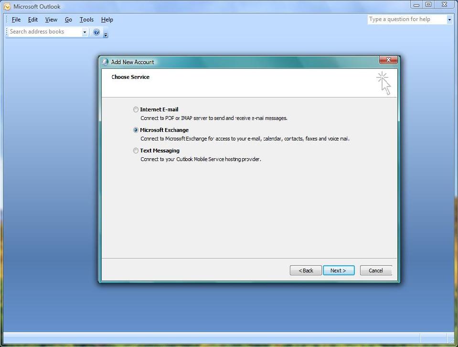Click the Next button
The image size is (458, 347).
coord(339,271)
